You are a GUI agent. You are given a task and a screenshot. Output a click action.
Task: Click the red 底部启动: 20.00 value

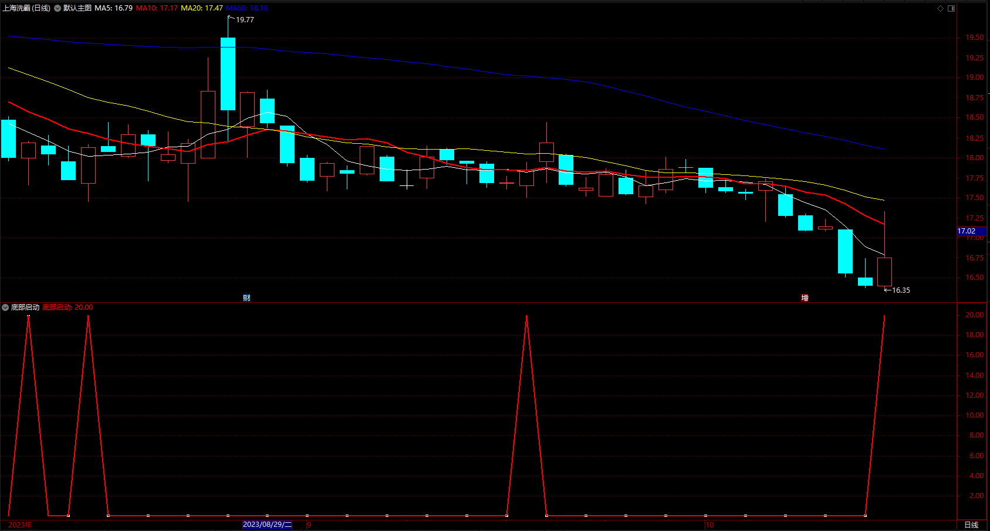click(67, 307)
